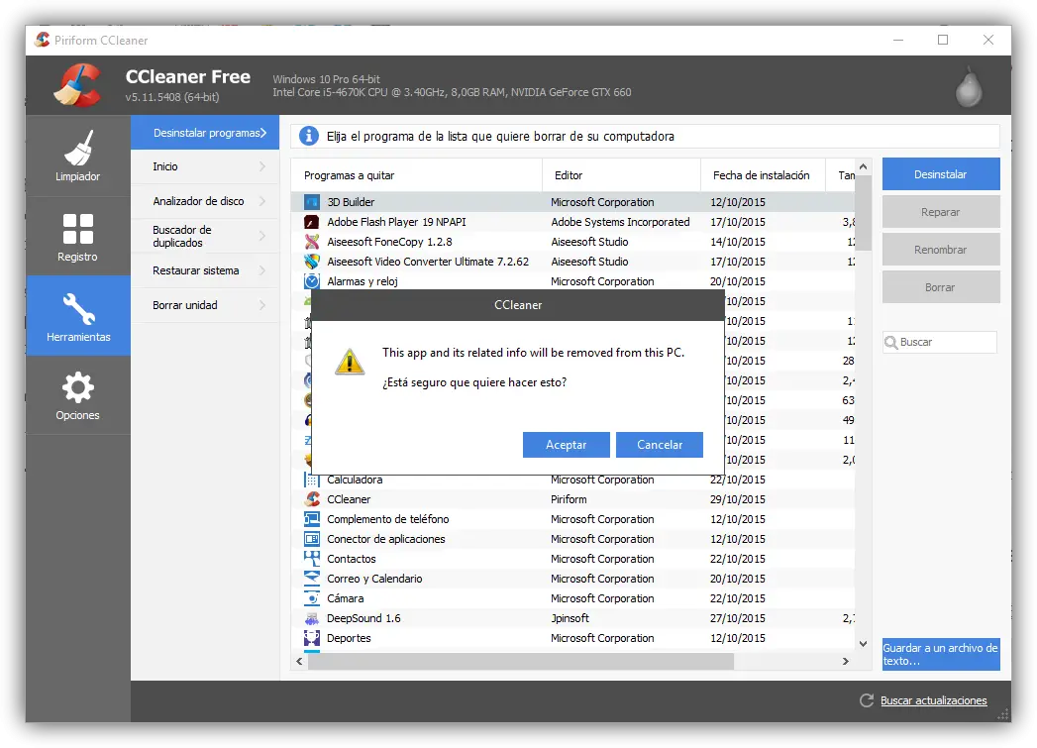Click the Cámara app icon
Image resolution: width=1037 pixels, height=748 pixels.
pos(312,598)
